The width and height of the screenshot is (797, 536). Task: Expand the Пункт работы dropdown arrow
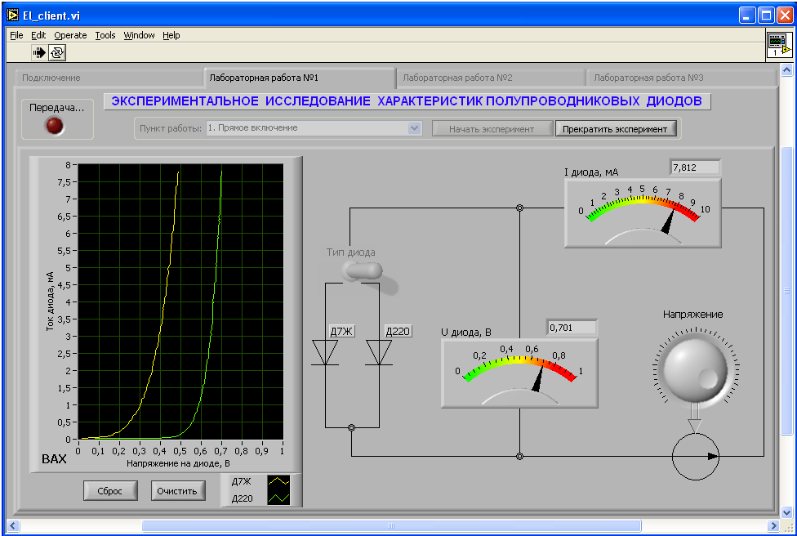(414, 128)
